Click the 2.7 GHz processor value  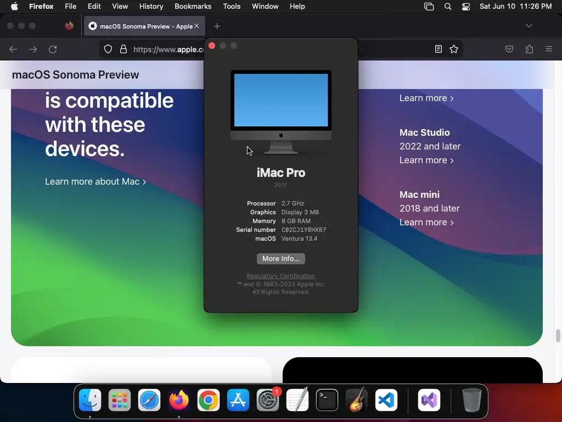(x=293, y=203)
